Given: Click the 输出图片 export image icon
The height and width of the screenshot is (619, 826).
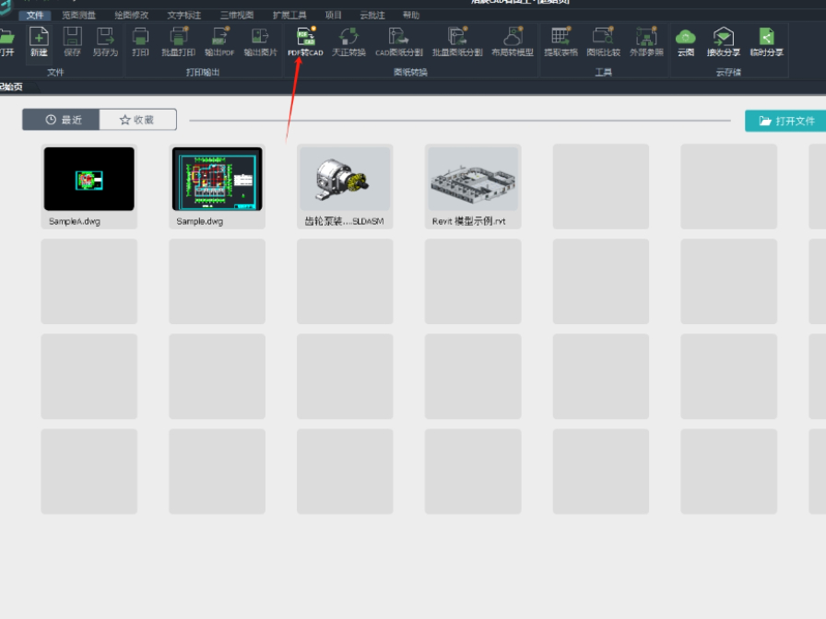Looking at the screenshot, I should [x=260, y=37].
